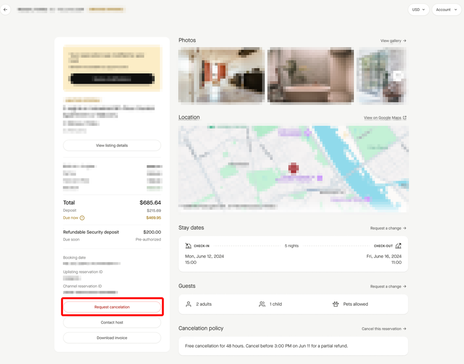Click the Booking date label
This screenshot has width=464, height=364.
[x=74, y=257]
